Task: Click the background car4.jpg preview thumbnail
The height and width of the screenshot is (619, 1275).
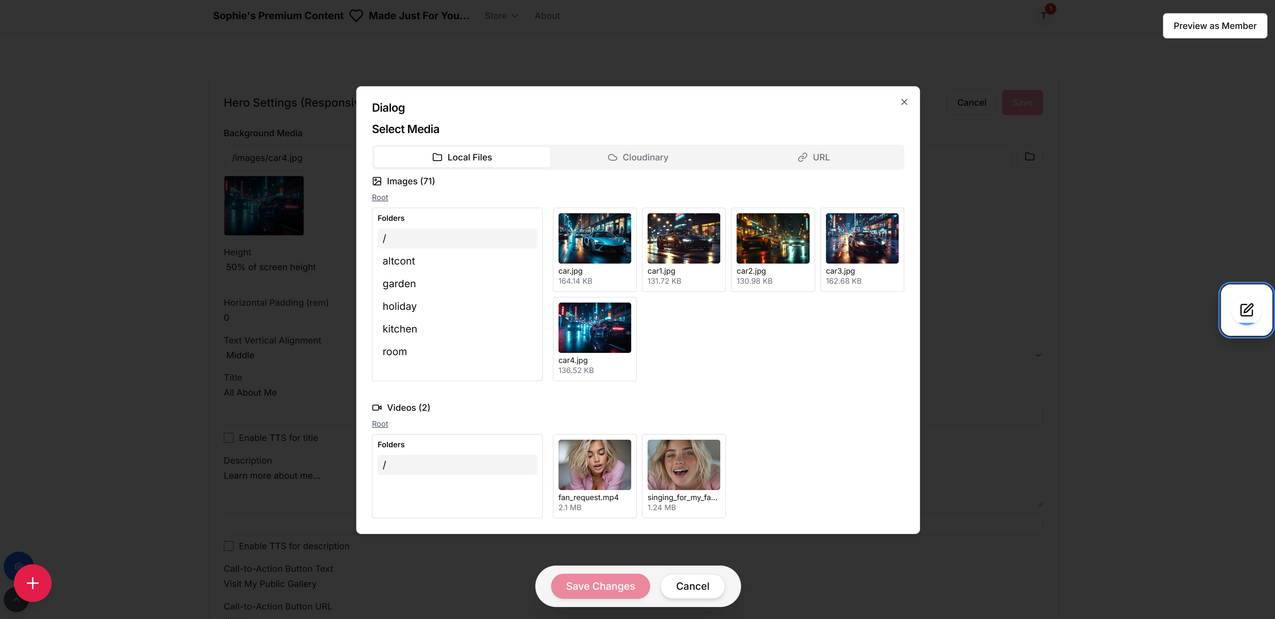Action: (264, 206)
